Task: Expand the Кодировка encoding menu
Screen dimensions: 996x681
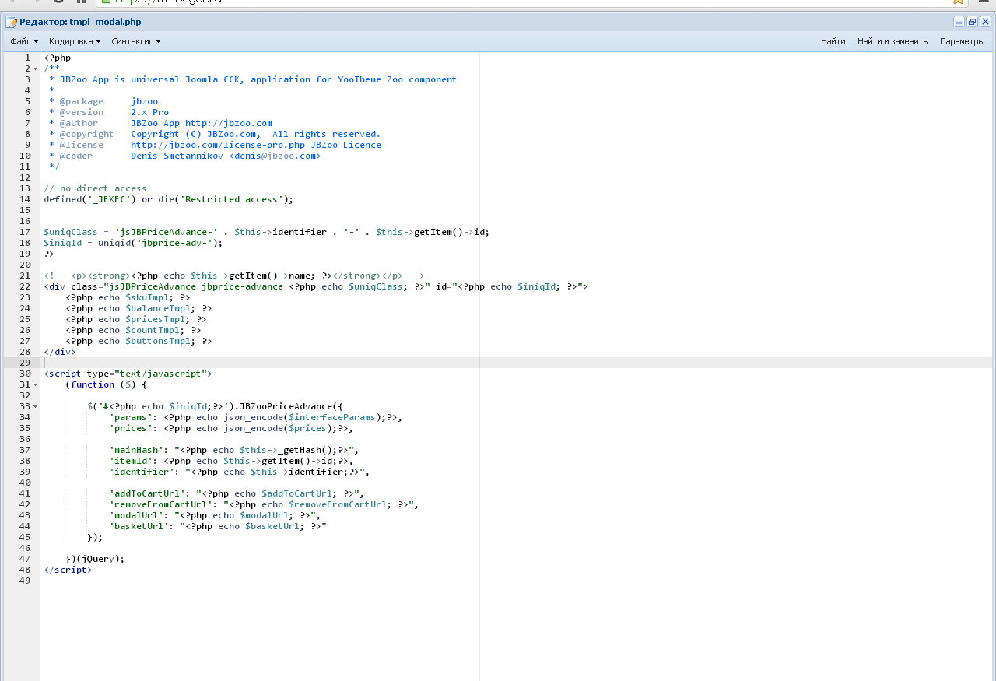Action: [75, 41]
